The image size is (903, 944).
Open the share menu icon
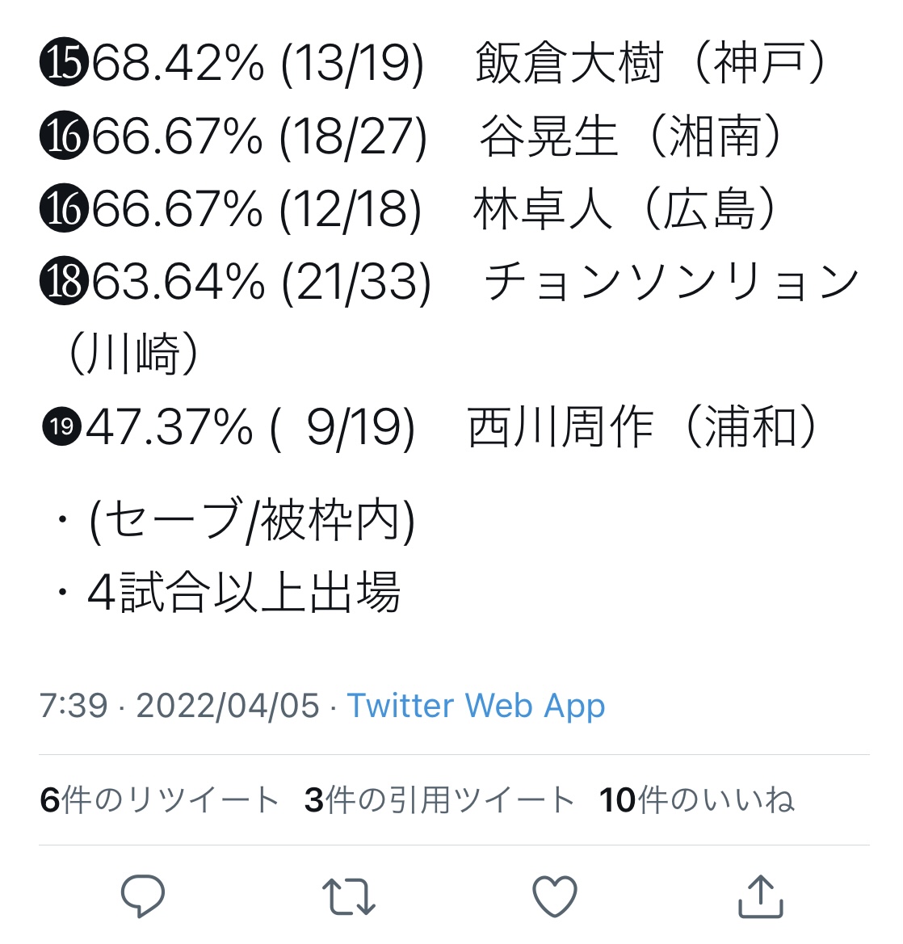click(x=761, y=896)
